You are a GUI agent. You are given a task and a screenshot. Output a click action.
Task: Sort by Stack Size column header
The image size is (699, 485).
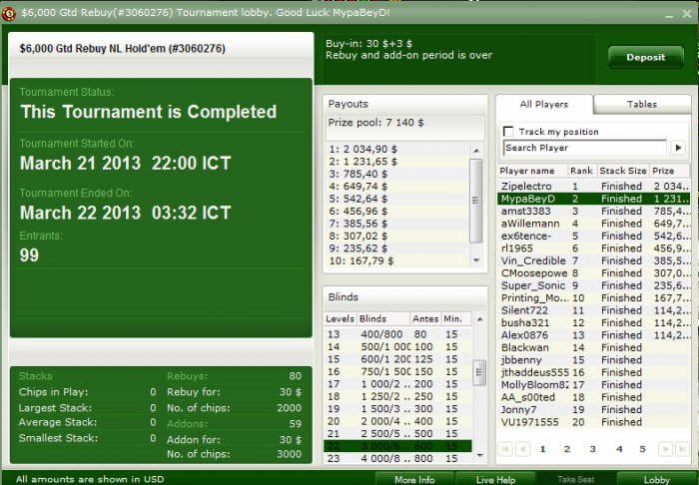click(x=623, y=171)
